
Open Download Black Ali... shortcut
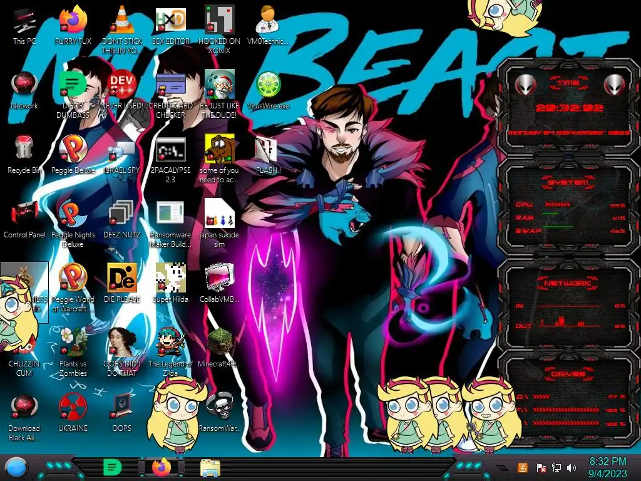click(x=24, y=417)
